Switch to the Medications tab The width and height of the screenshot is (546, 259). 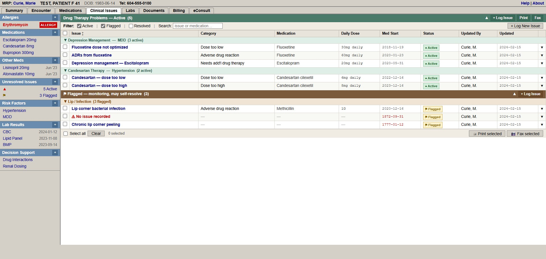(70, 11)
